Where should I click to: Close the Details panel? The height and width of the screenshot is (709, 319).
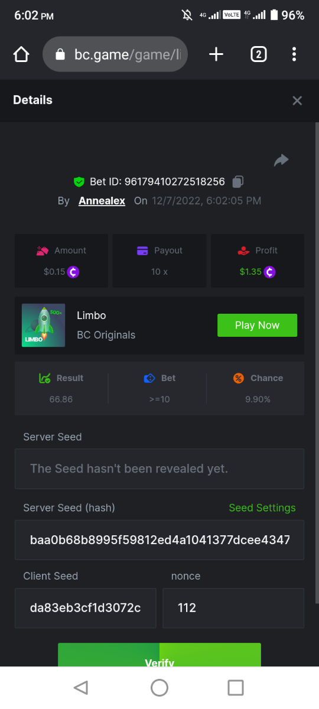pyautogui.click(x=297, y=100)
